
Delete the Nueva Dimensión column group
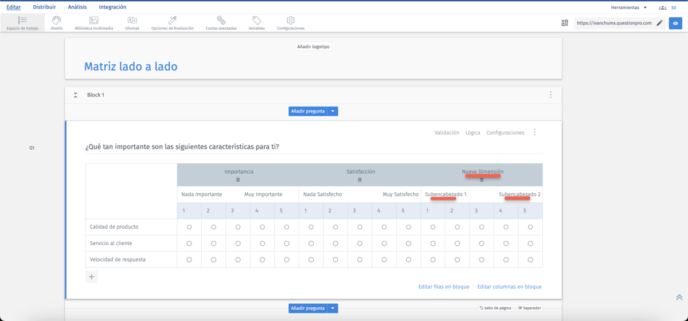click(482, 180)
